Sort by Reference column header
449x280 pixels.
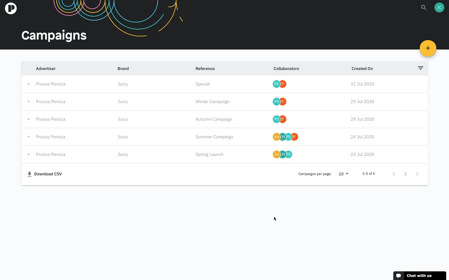tap(205, 69)
